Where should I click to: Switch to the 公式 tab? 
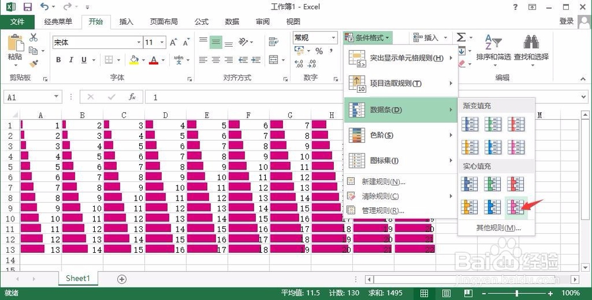(202, 21)
